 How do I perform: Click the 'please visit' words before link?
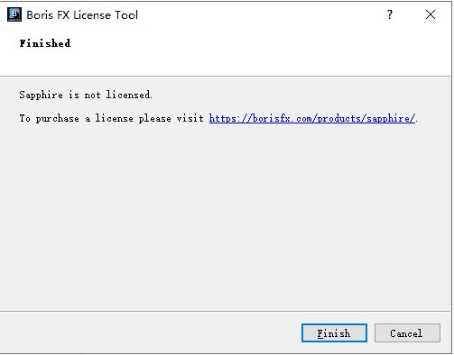pos(171,118)
